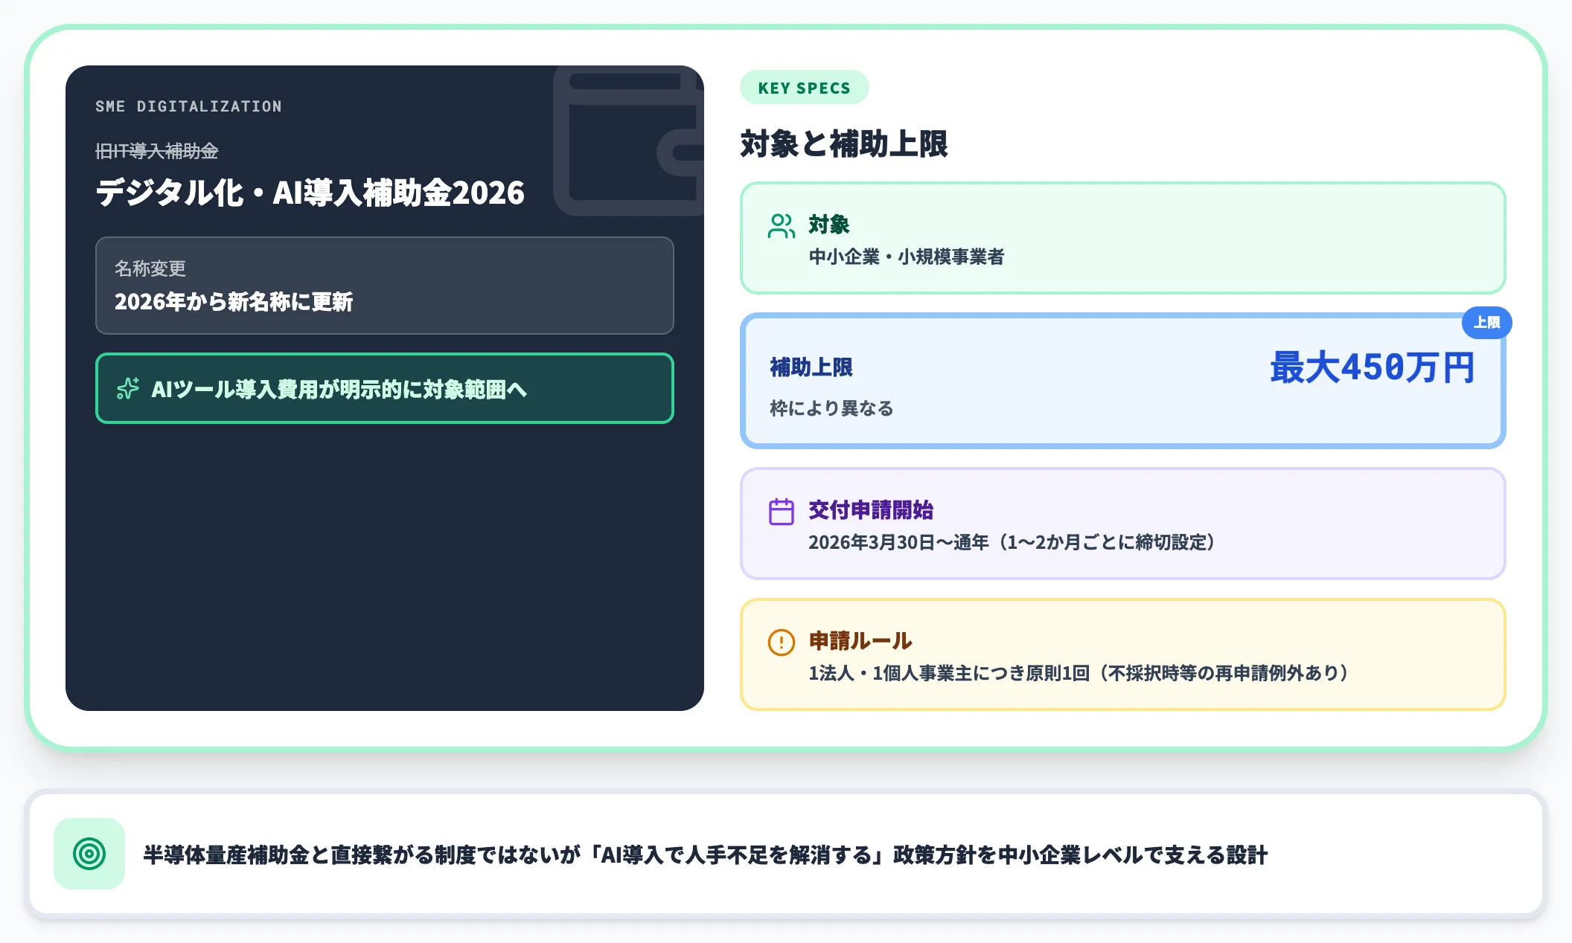Click the bottom note about 半導体量産補助金

click(x=706, y=855)
